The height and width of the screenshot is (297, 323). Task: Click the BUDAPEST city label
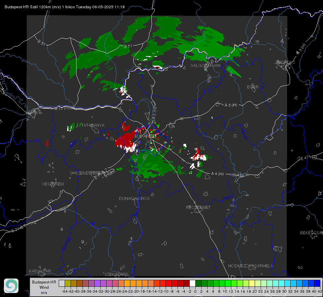coord(145,136)
